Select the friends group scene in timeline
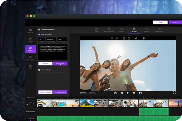 tap(153, 103)
